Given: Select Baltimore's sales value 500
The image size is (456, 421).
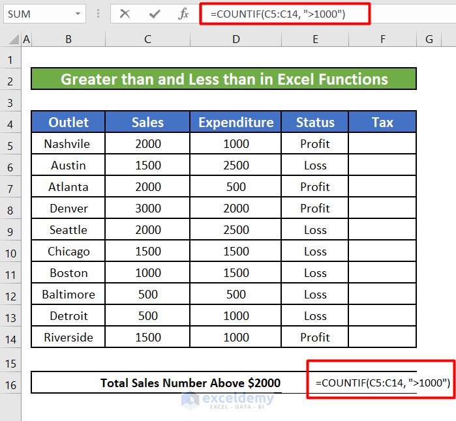Looking at the screenshot, I should click(147, 294).
